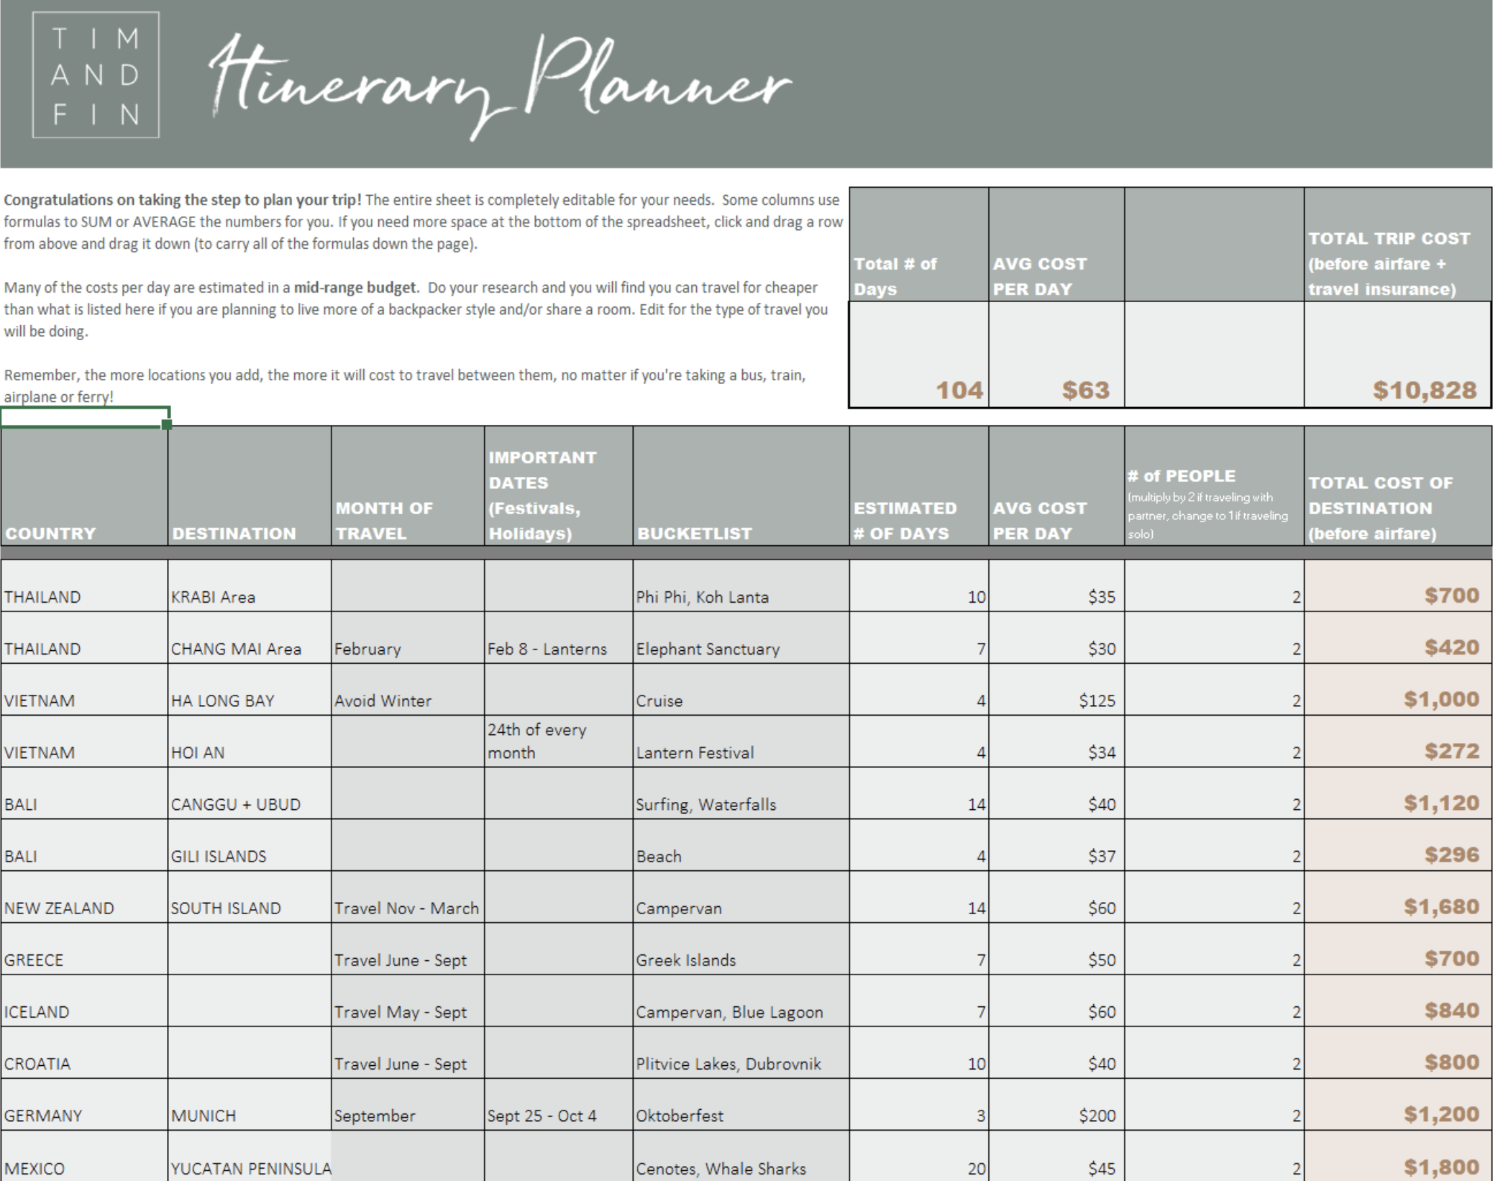Select the NEW ZEALAND country cell
Image resolution: width=1493 pixels, height=1181 pixels.
pyautogui.click(x=84, y=897)
